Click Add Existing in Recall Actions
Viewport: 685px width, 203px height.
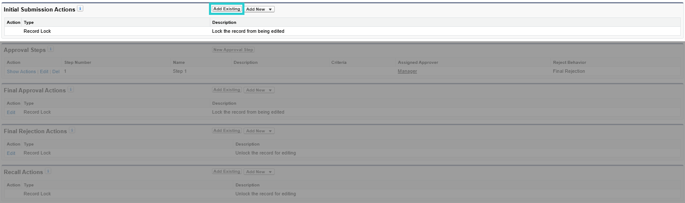pyautogui.click(x=227, y=172)
